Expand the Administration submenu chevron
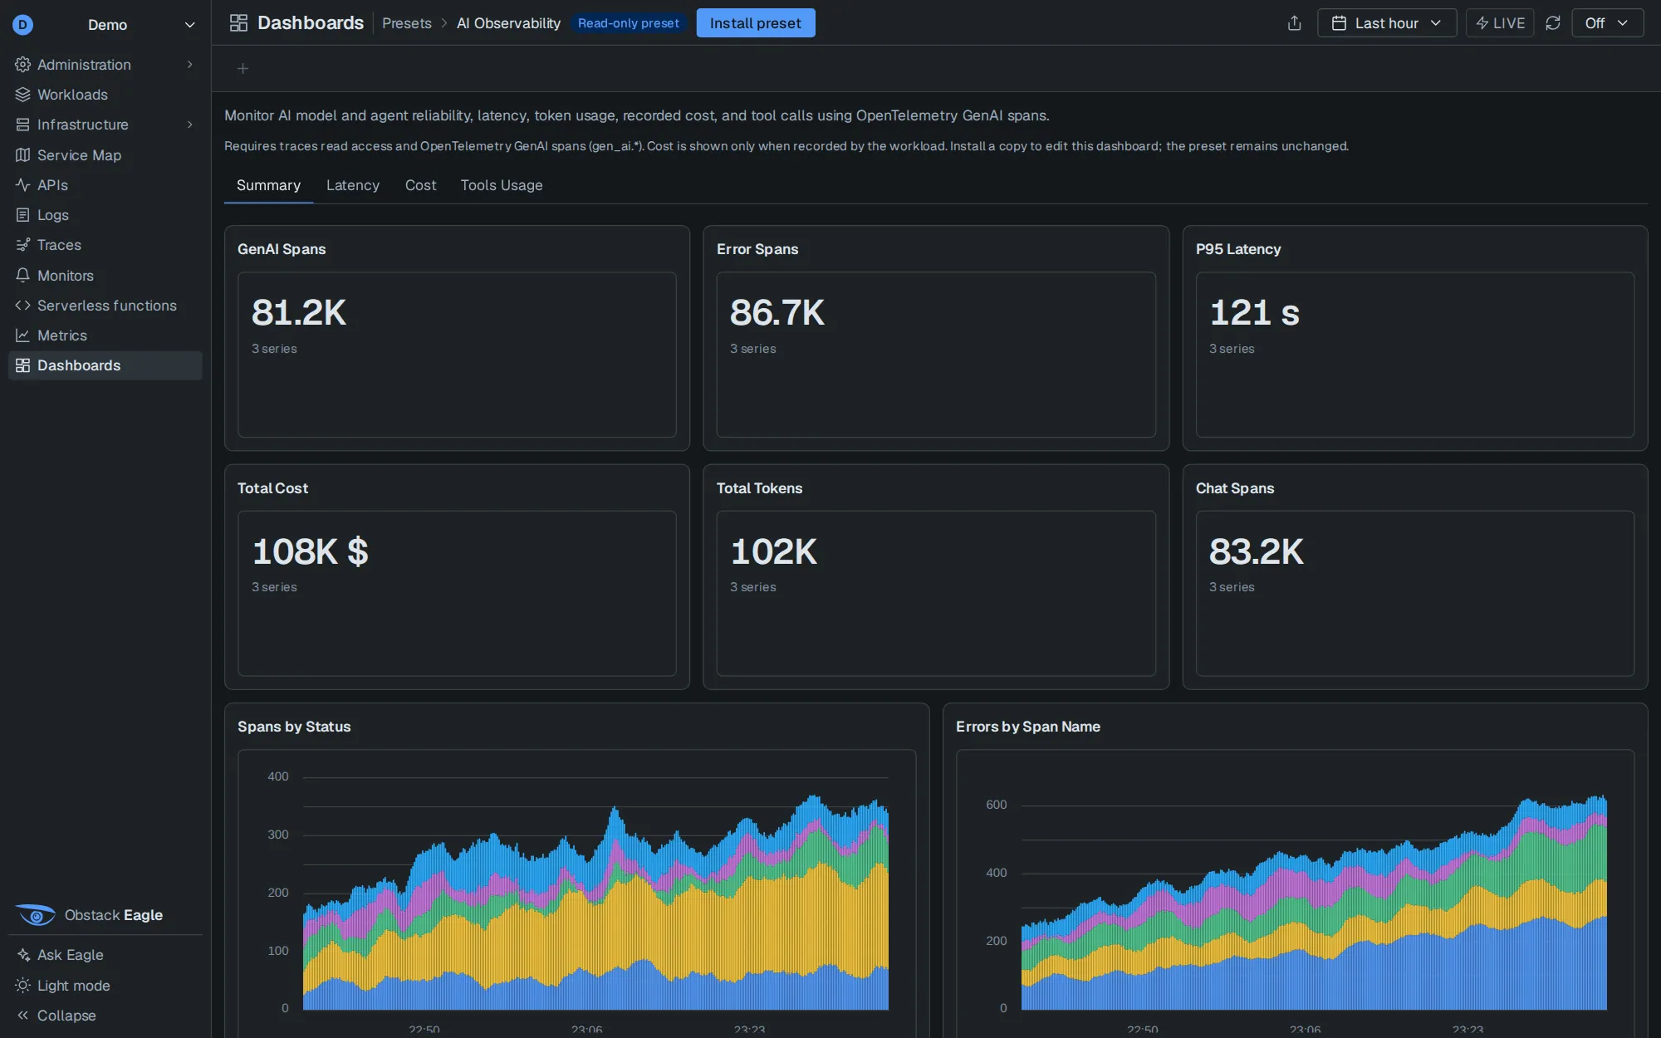The height and width of the screenshot is (1038, 1661). (x=190, y=65)
